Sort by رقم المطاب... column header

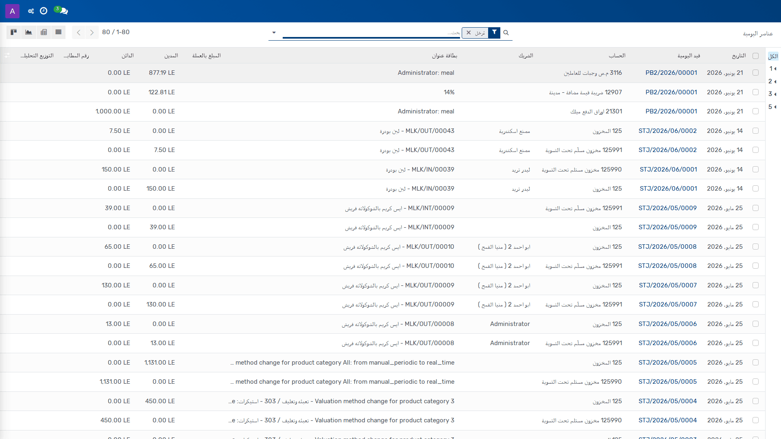(76, 56)
